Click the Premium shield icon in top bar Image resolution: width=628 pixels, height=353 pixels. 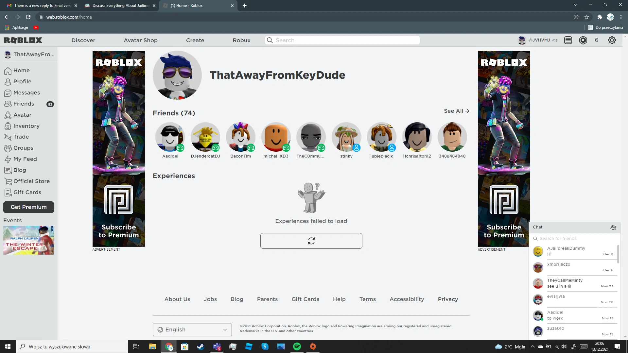click(583, 40)
